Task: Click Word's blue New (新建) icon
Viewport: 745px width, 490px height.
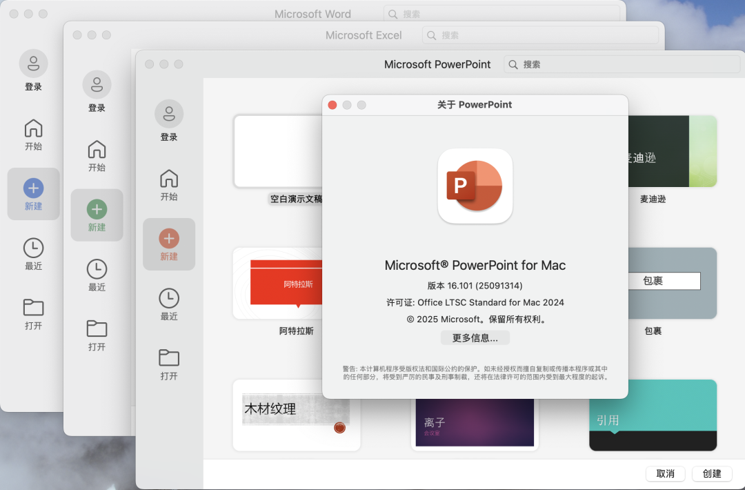Action: (33, 188)
